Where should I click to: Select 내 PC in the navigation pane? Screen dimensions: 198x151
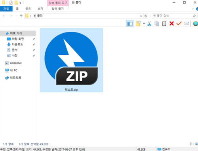13,70
